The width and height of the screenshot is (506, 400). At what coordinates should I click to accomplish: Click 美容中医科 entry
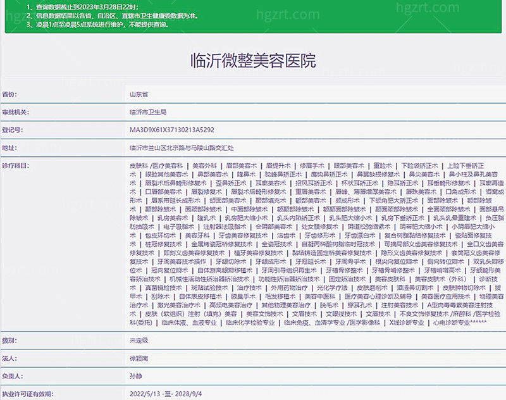320,296
